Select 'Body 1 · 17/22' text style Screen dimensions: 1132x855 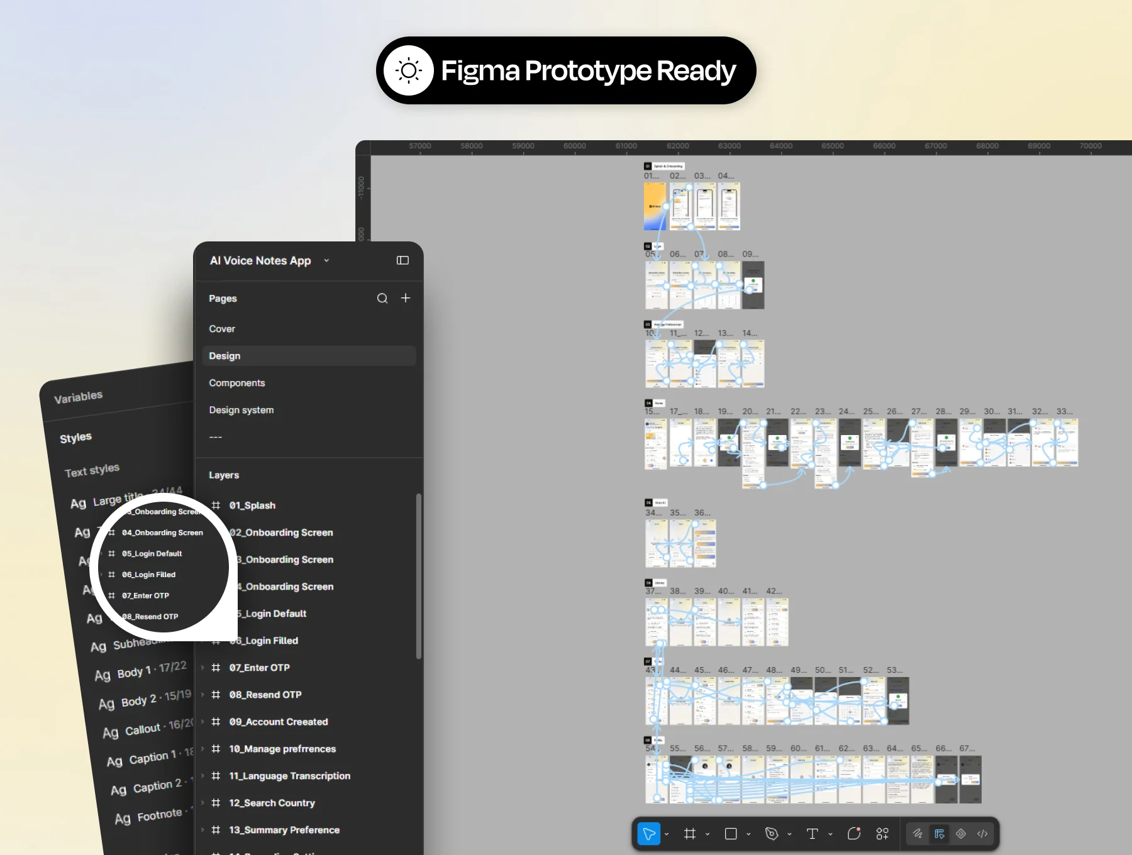pyautogui.click(x=141, y=671)
